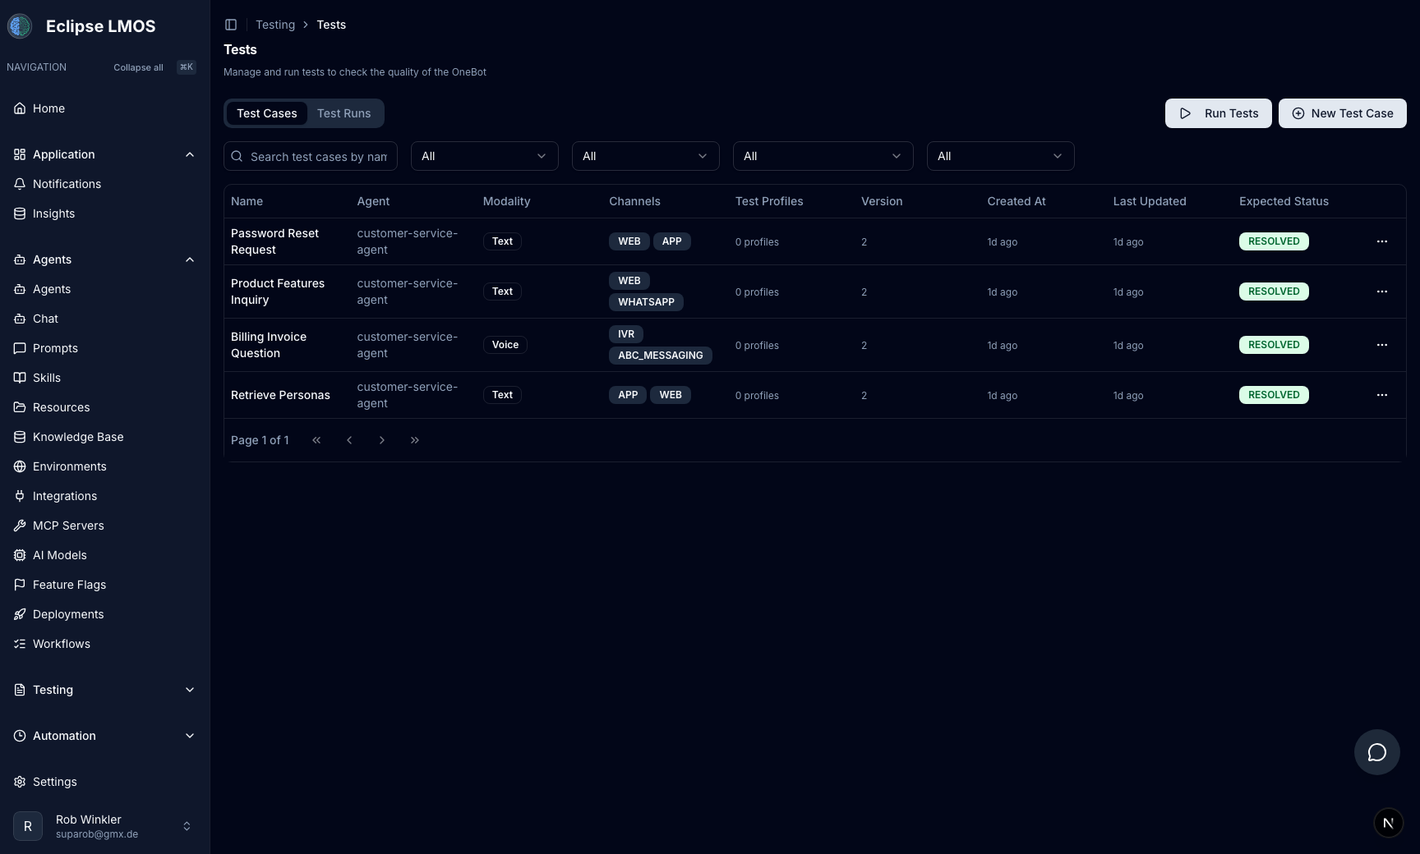This screenshot has height=854, width=1420.
Task: Open the third All filter dropdown
Action: point(823,156)
